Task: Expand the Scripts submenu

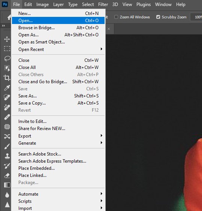Action: 58,201
